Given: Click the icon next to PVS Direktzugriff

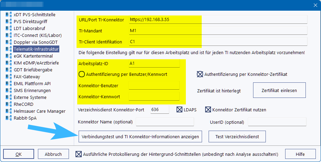Looking at the screenshot, I should 9,22.
